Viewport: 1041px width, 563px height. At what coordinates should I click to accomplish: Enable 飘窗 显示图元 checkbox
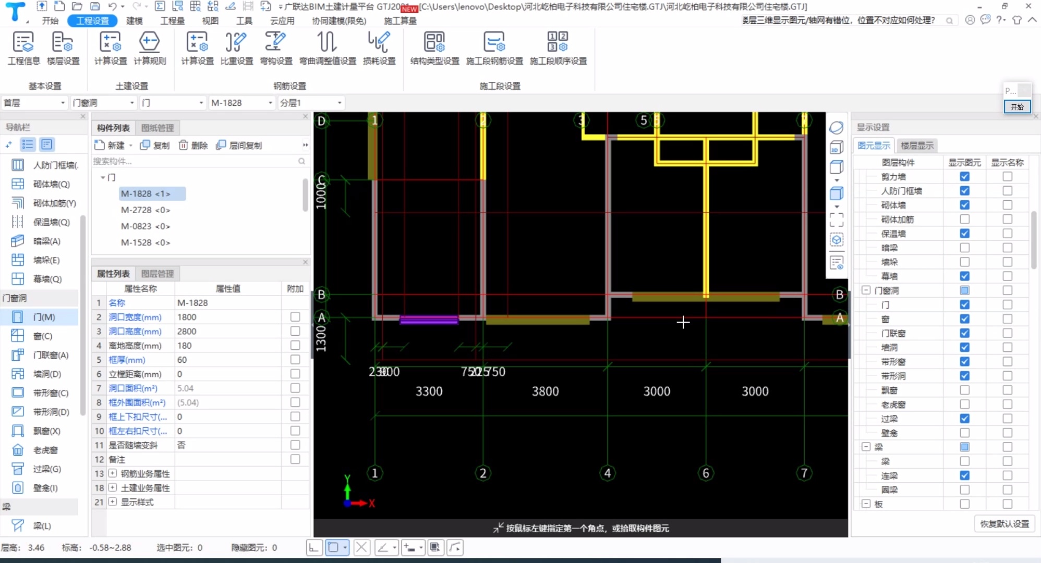click(964, 390)
